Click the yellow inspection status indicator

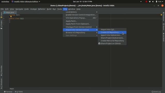161,15
